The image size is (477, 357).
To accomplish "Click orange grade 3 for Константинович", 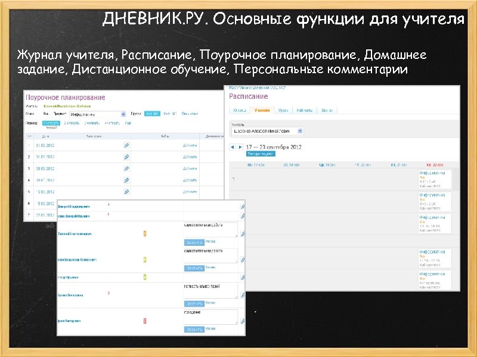I will coord(145,233).
